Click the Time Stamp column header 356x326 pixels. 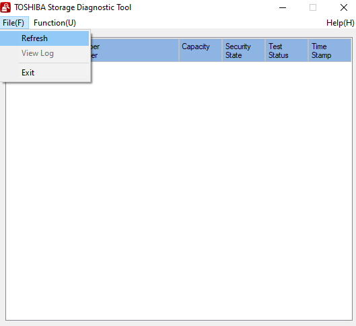(330, 51)
